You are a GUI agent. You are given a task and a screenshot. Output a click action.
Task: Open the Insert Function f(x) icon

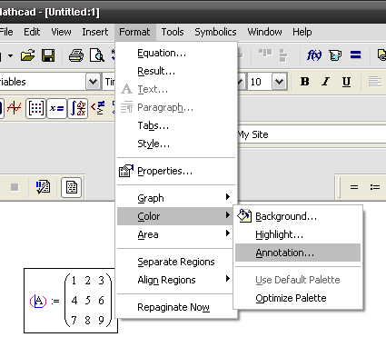click(314, 55)
